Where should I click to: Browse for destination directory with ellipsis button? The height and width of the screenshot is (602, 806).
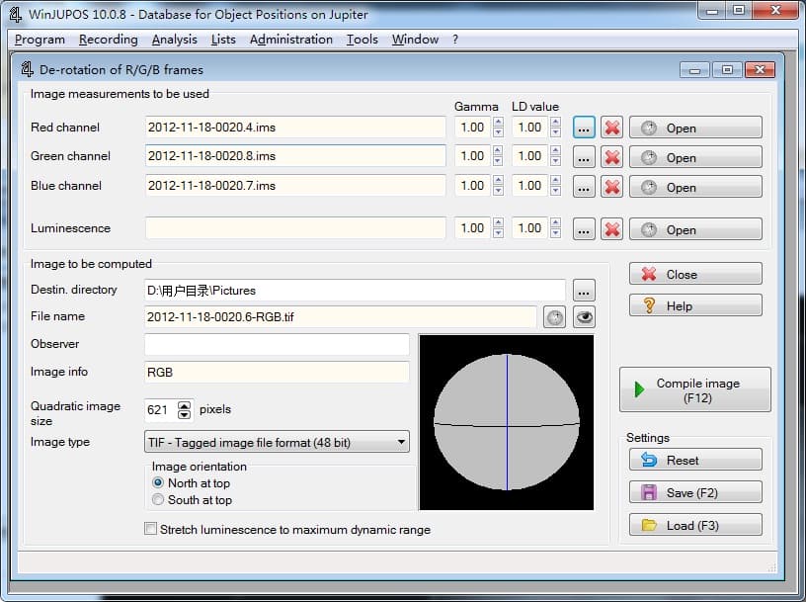(584, 291)
